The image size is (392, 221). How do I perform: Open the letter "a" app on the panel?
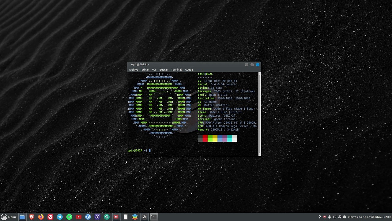(x=144, y=217)
